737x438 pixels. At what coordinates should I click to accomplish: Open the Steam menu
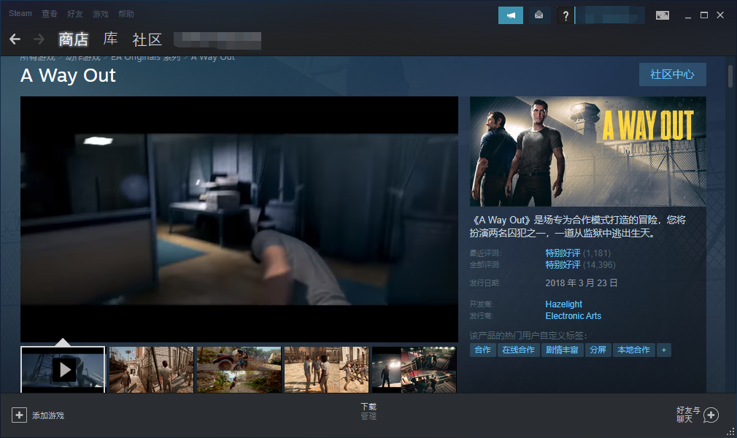click(x=20, y=14)
